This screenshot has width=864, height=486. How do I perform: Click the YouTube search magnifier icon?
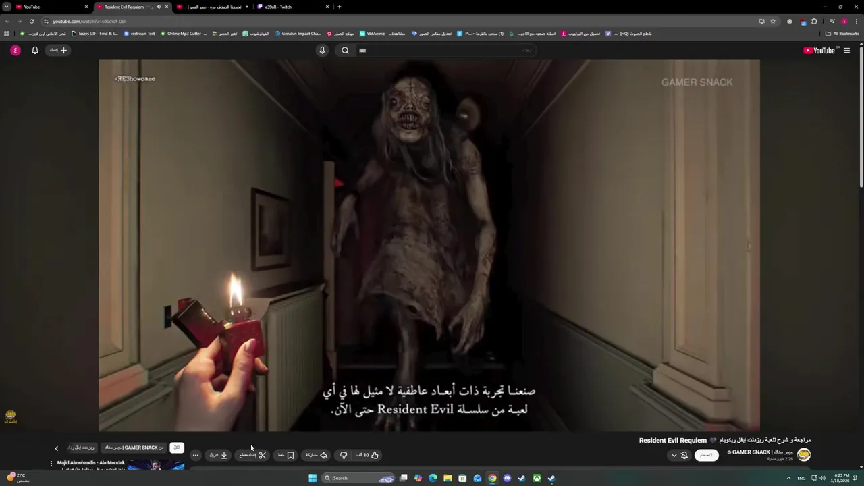pos(345,50)
